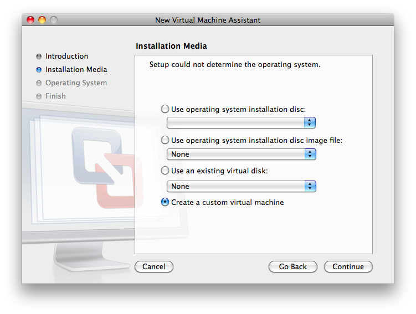Click the Installation Media step in sidebar
The image size is (416, 314).
76,69
